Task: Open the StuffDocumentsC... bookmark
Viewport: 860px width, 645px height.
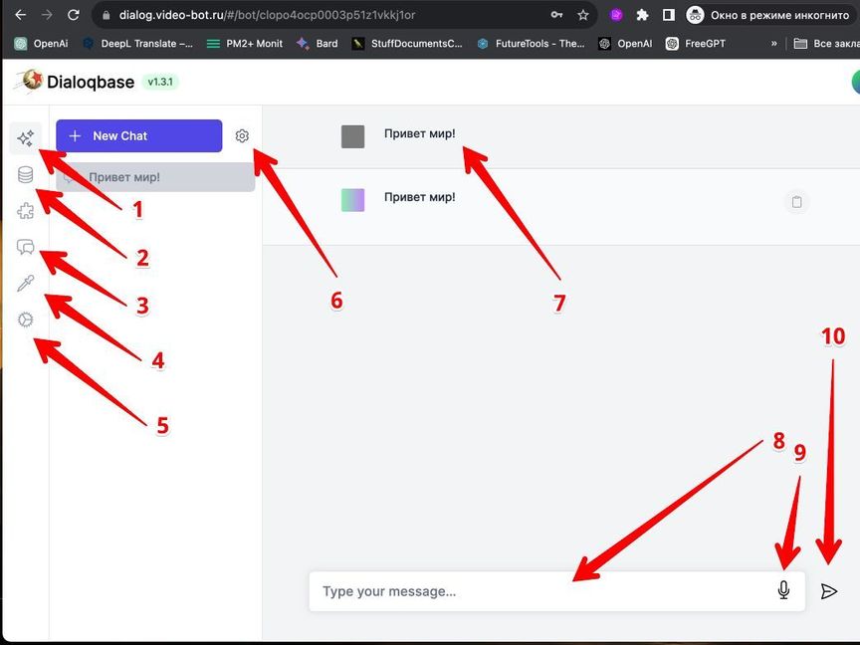Action: click(407, 44)
